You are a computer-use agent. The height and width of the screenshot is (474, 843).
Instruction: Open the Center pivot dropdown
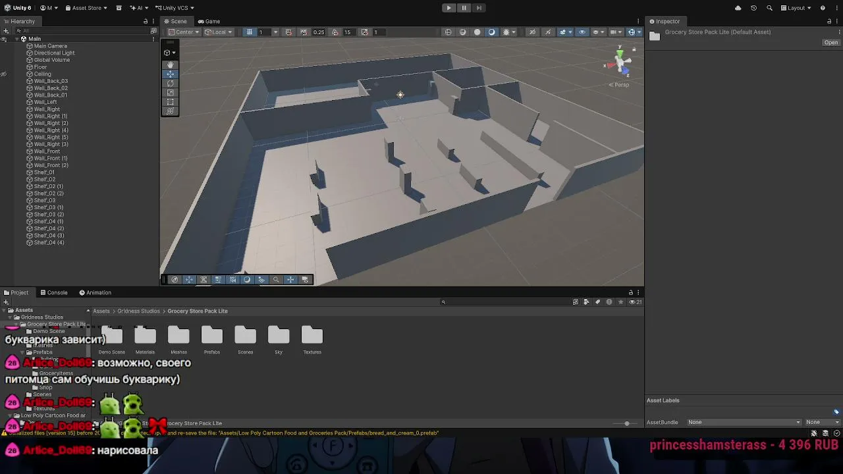tap(183, 32)
